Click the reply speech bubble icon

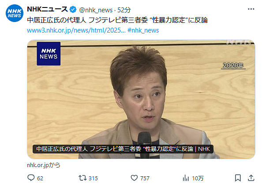(x=31, y=178)
